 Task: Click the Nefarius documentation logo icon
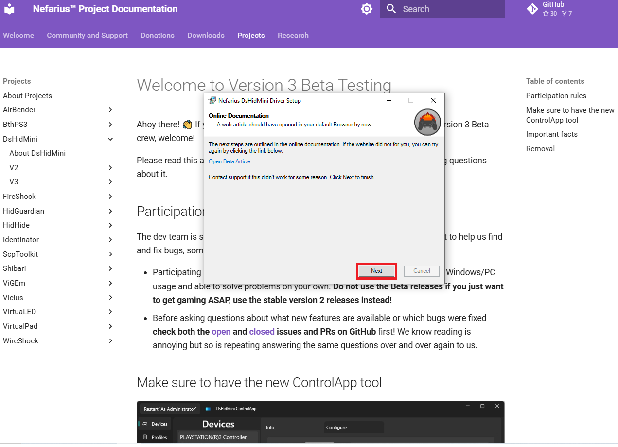9,9
